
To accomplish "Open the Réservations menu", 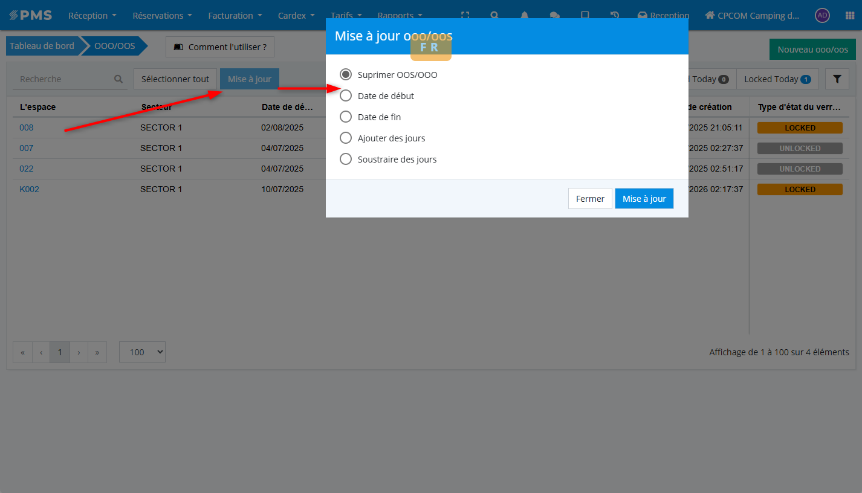I will [x=162, y=16].
